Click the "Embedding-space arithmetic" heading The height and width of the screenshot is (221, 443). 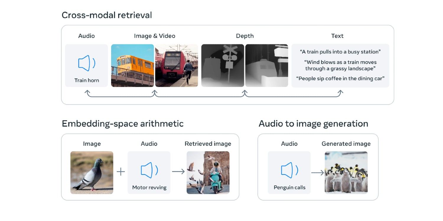[x=123, y=123]
